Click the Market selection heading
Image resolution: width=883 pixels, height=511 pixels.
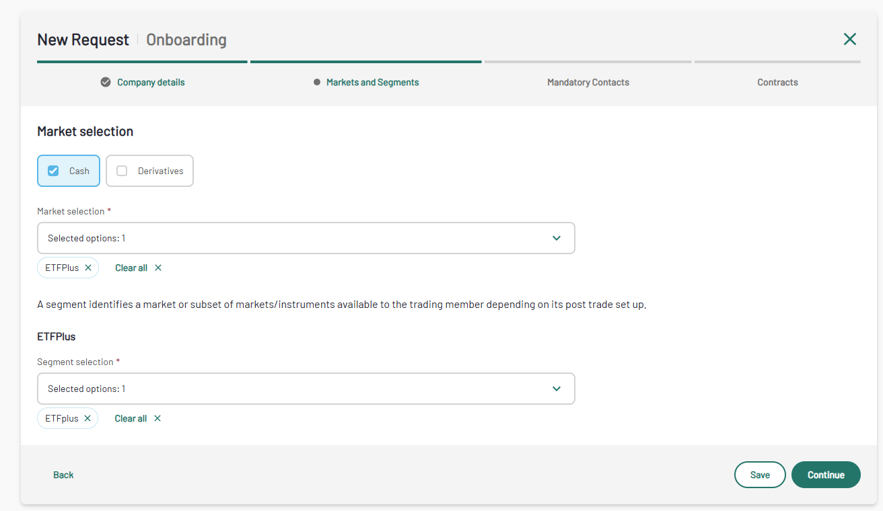point(85,131)
